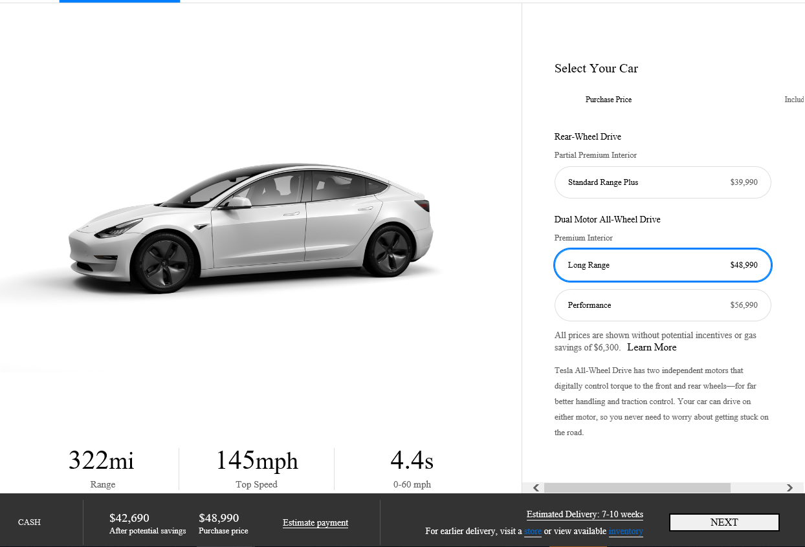Click the $48,990 purchase price in bottom bar
This screenshot has width=805, height=547.
(219, 518)
